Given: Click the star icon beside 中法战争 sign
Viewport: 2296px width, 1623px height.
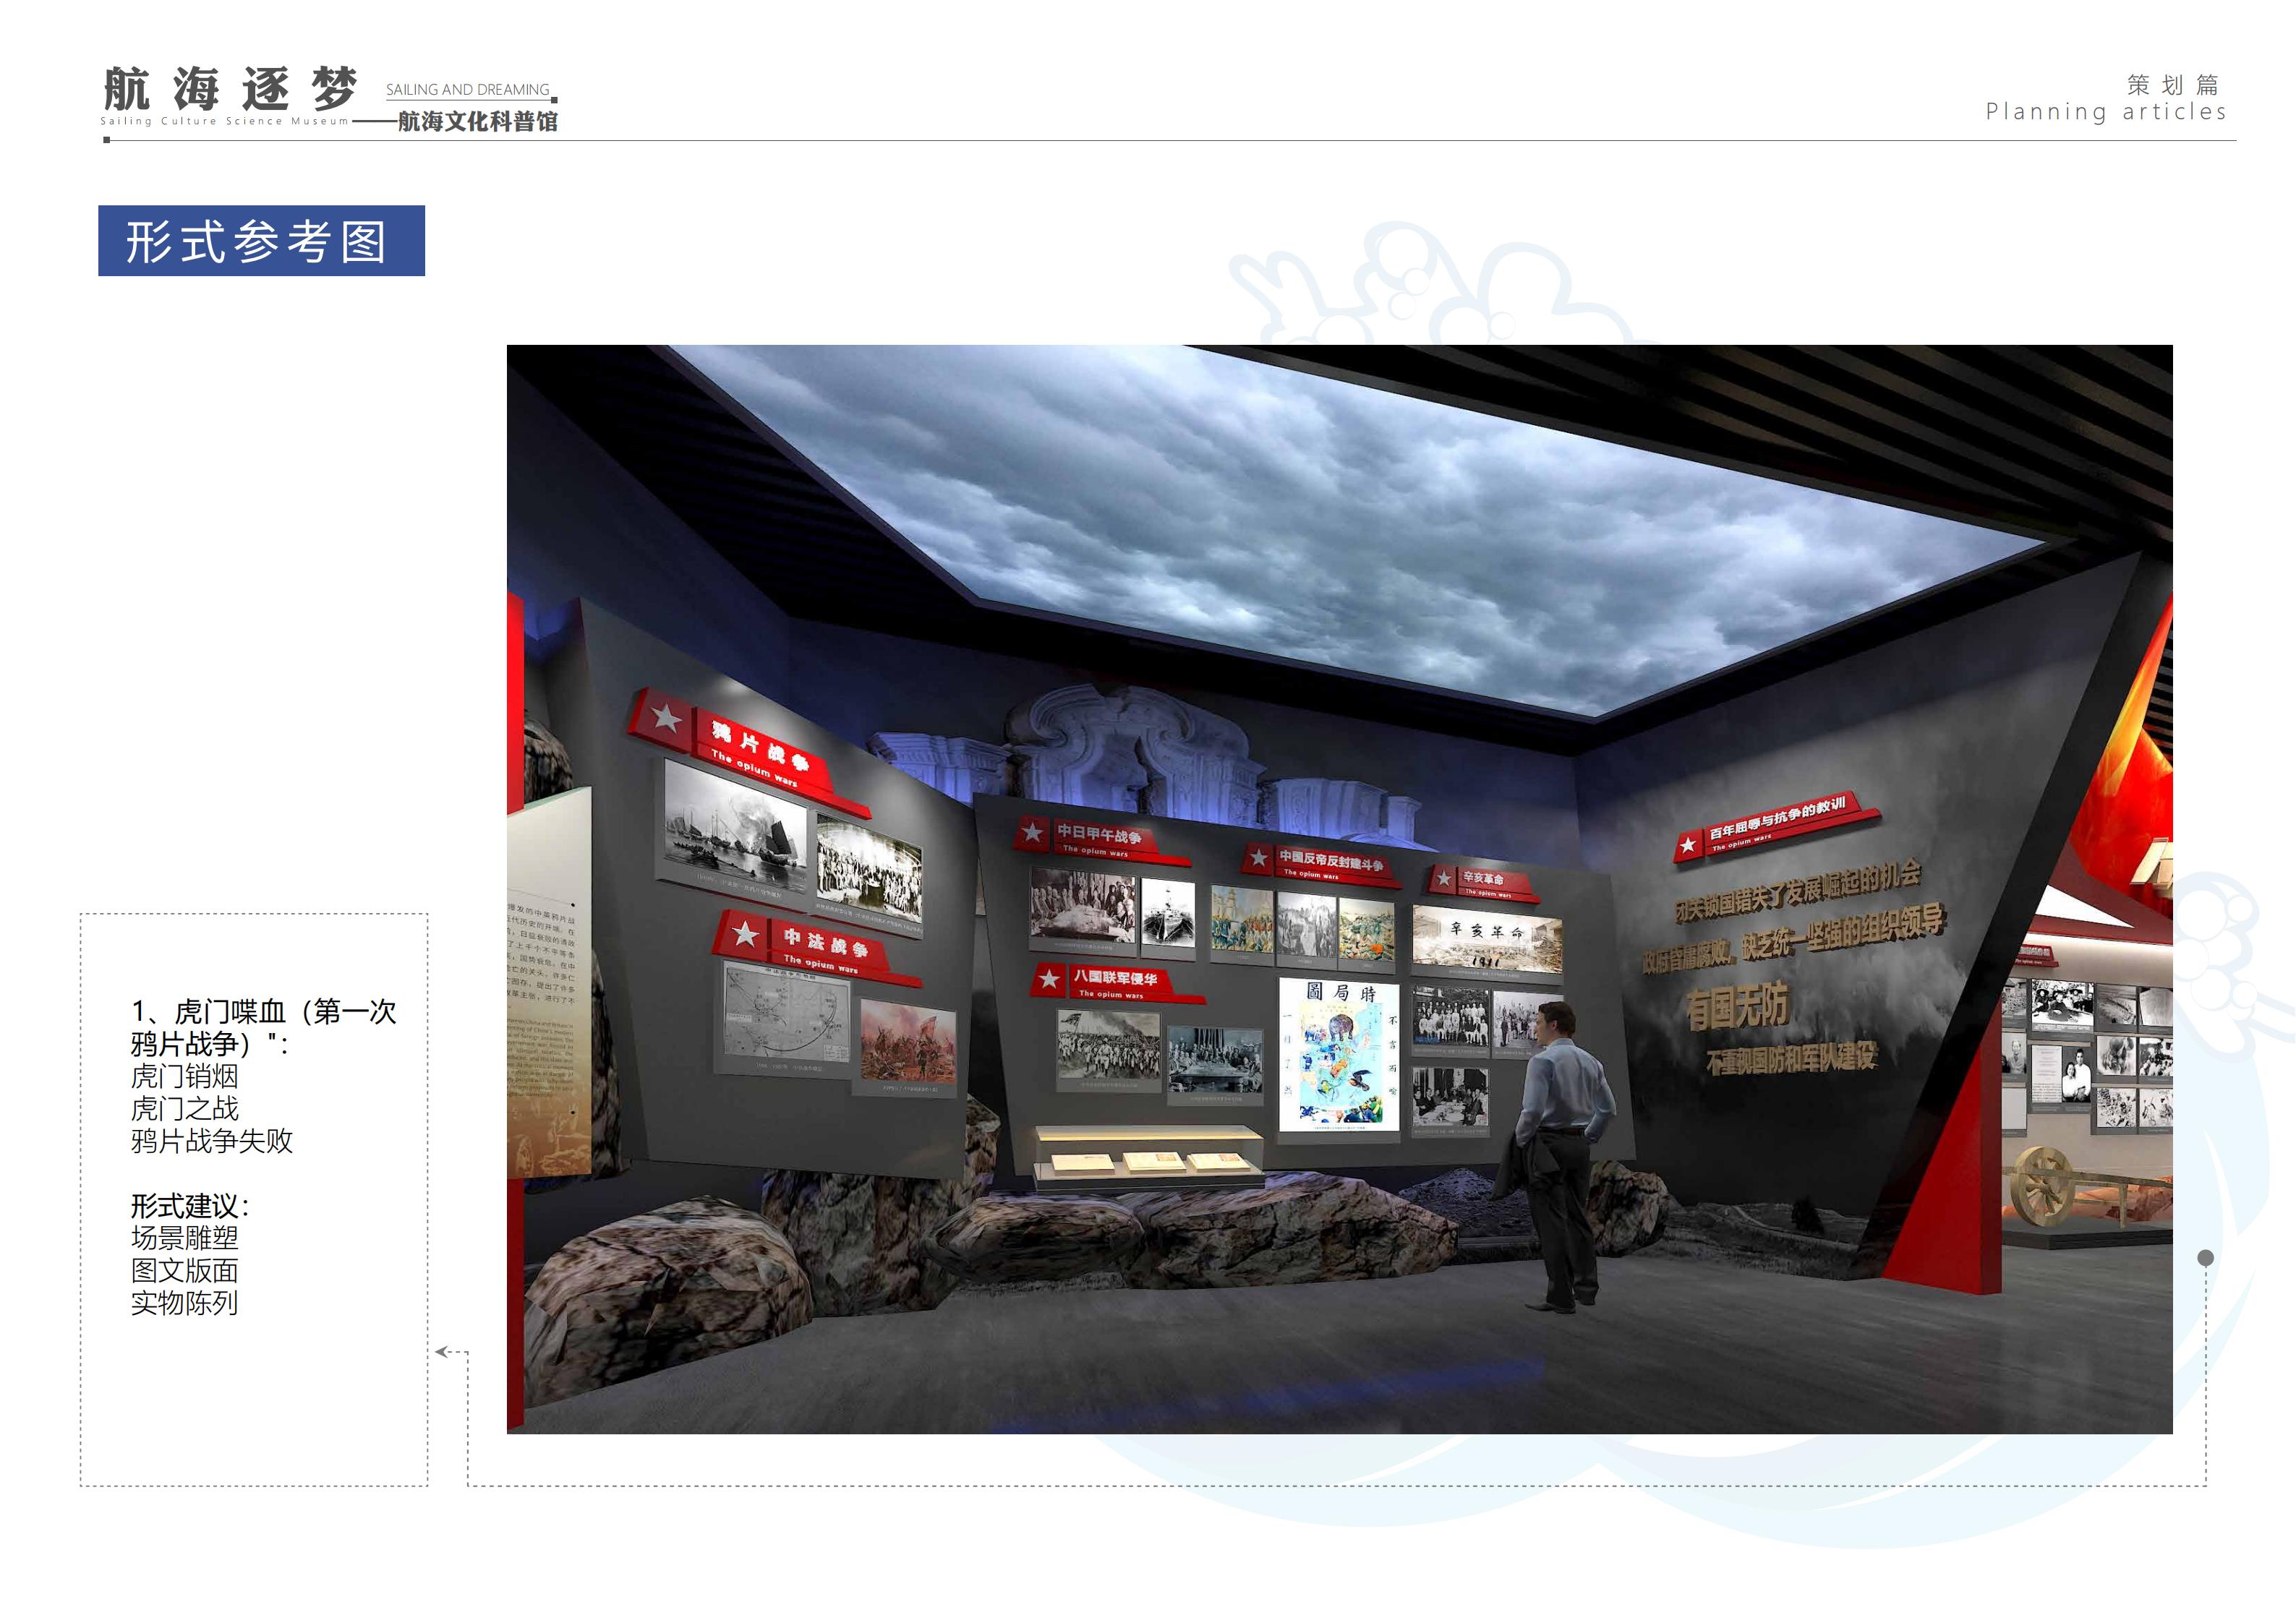Looking at the screenshot, I should point(745,933).
